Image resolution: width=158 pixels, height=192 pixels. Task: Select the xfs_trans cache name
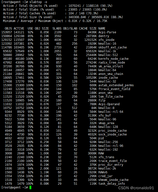coord(106,157)
